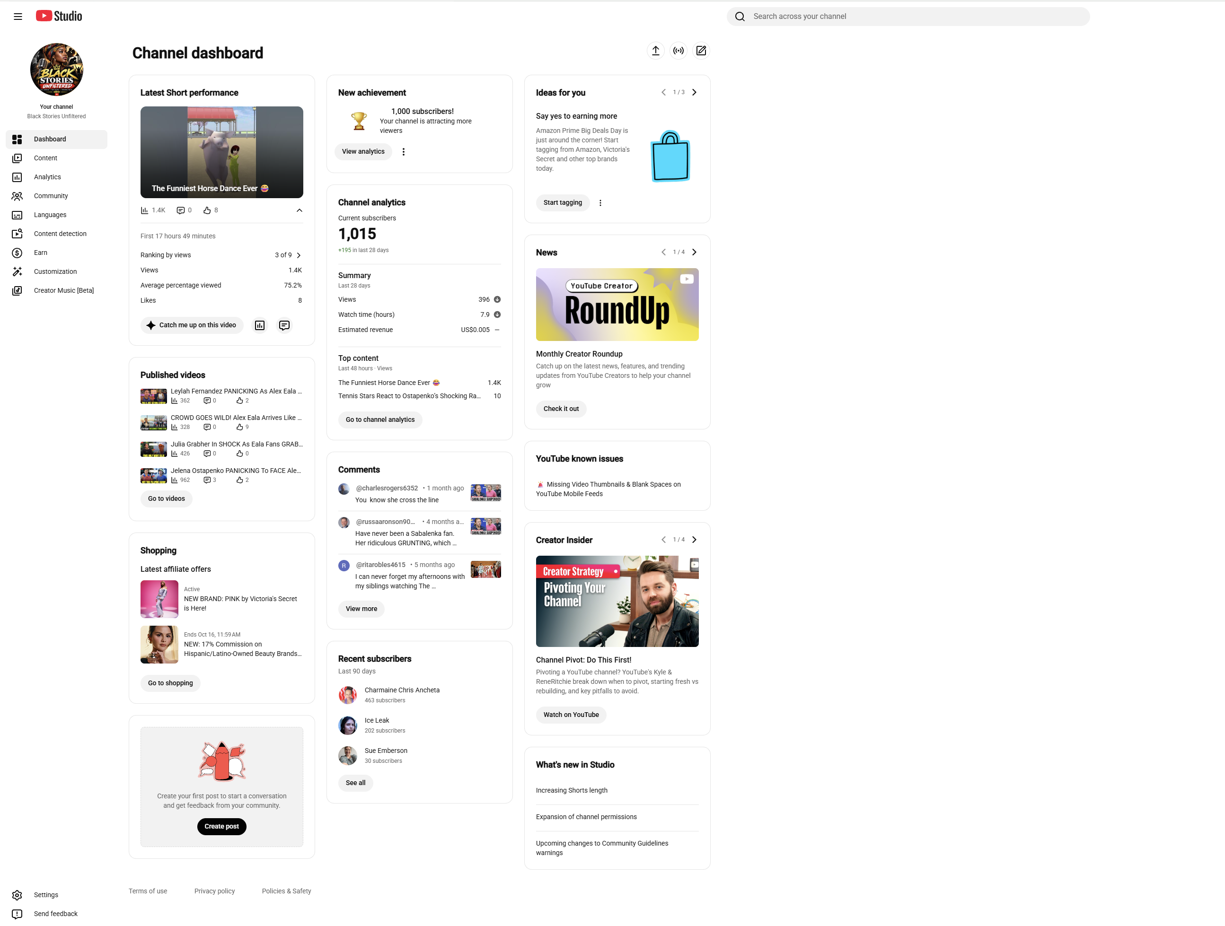Select Analytics in the sidebar

[x=56, y=177]
